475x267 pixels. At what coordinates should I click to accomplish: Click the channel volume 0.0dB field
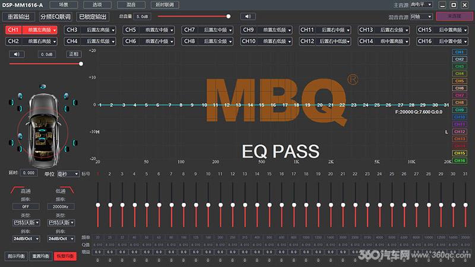pyautogui.click(x=47, y=55)
